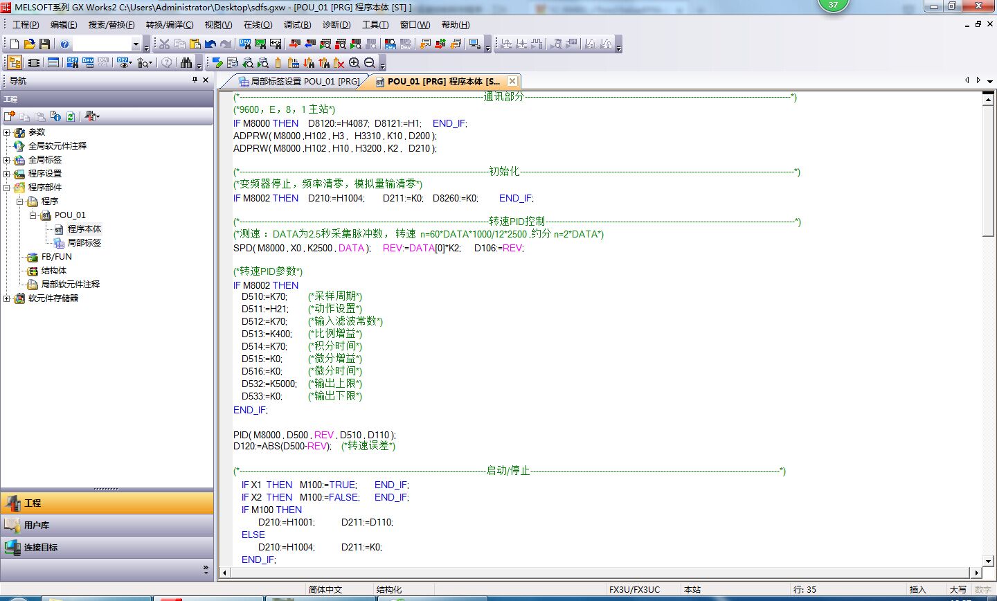Screen dimensions: 997x601
Task: Open the empty toolbar combo box dropdown
Action: pos(136,44)
